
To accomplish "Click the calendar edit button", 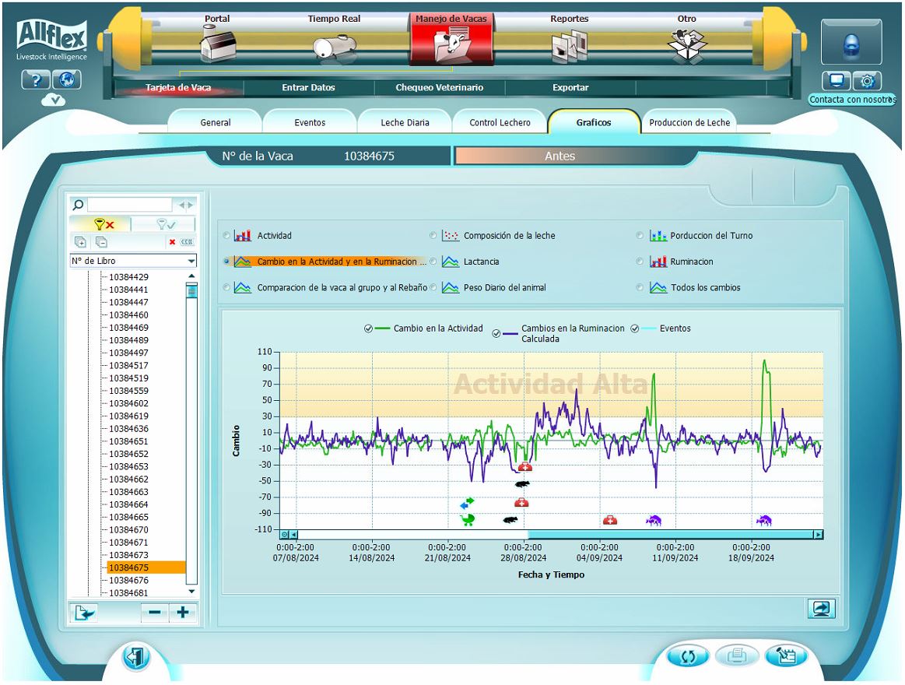I will [x=785, y=656].
